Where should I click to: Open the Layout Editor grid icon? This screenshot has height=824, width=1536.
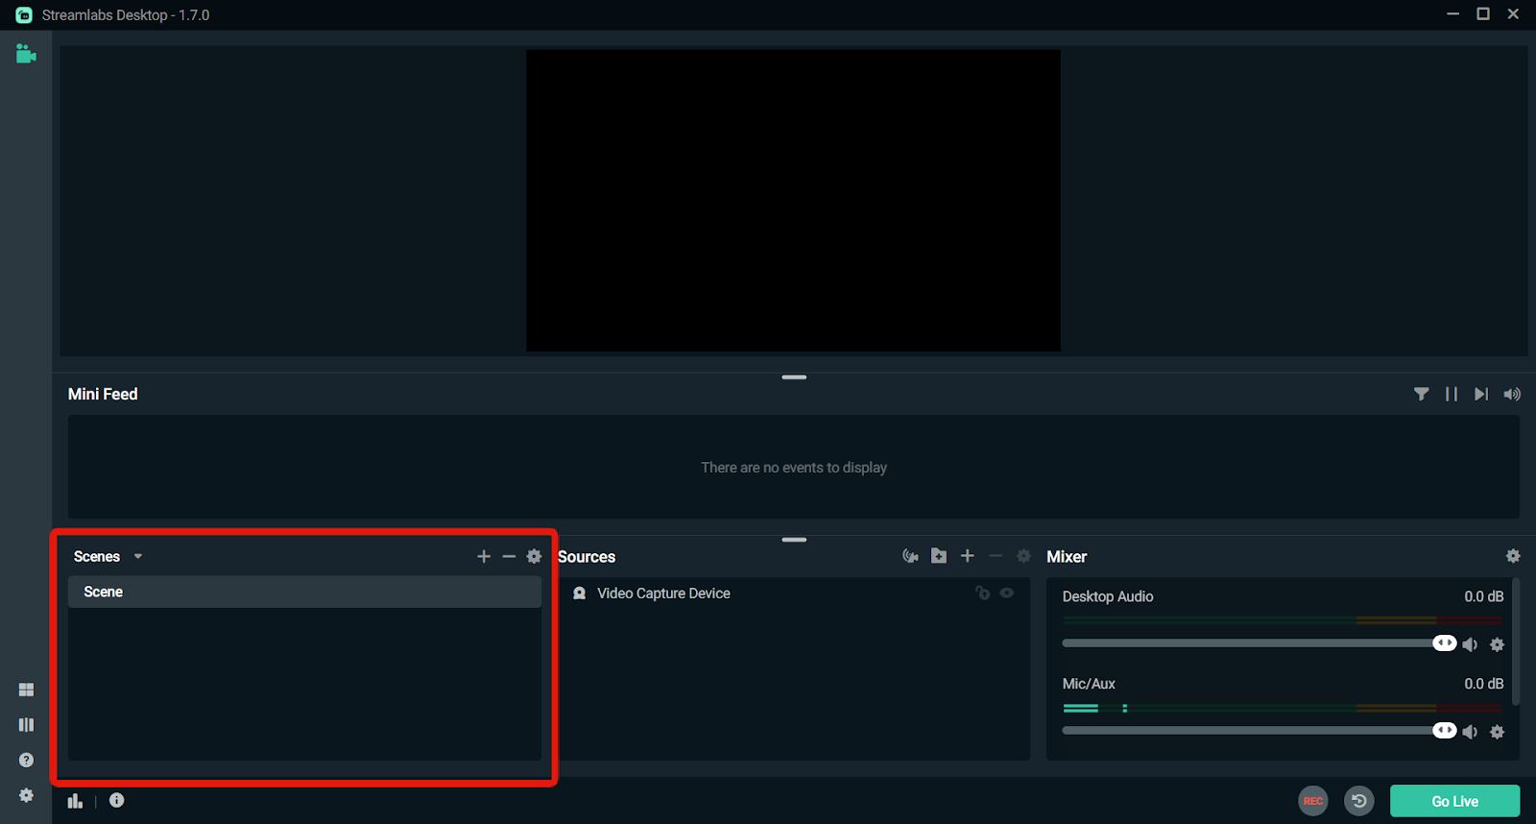pos(26,690)
